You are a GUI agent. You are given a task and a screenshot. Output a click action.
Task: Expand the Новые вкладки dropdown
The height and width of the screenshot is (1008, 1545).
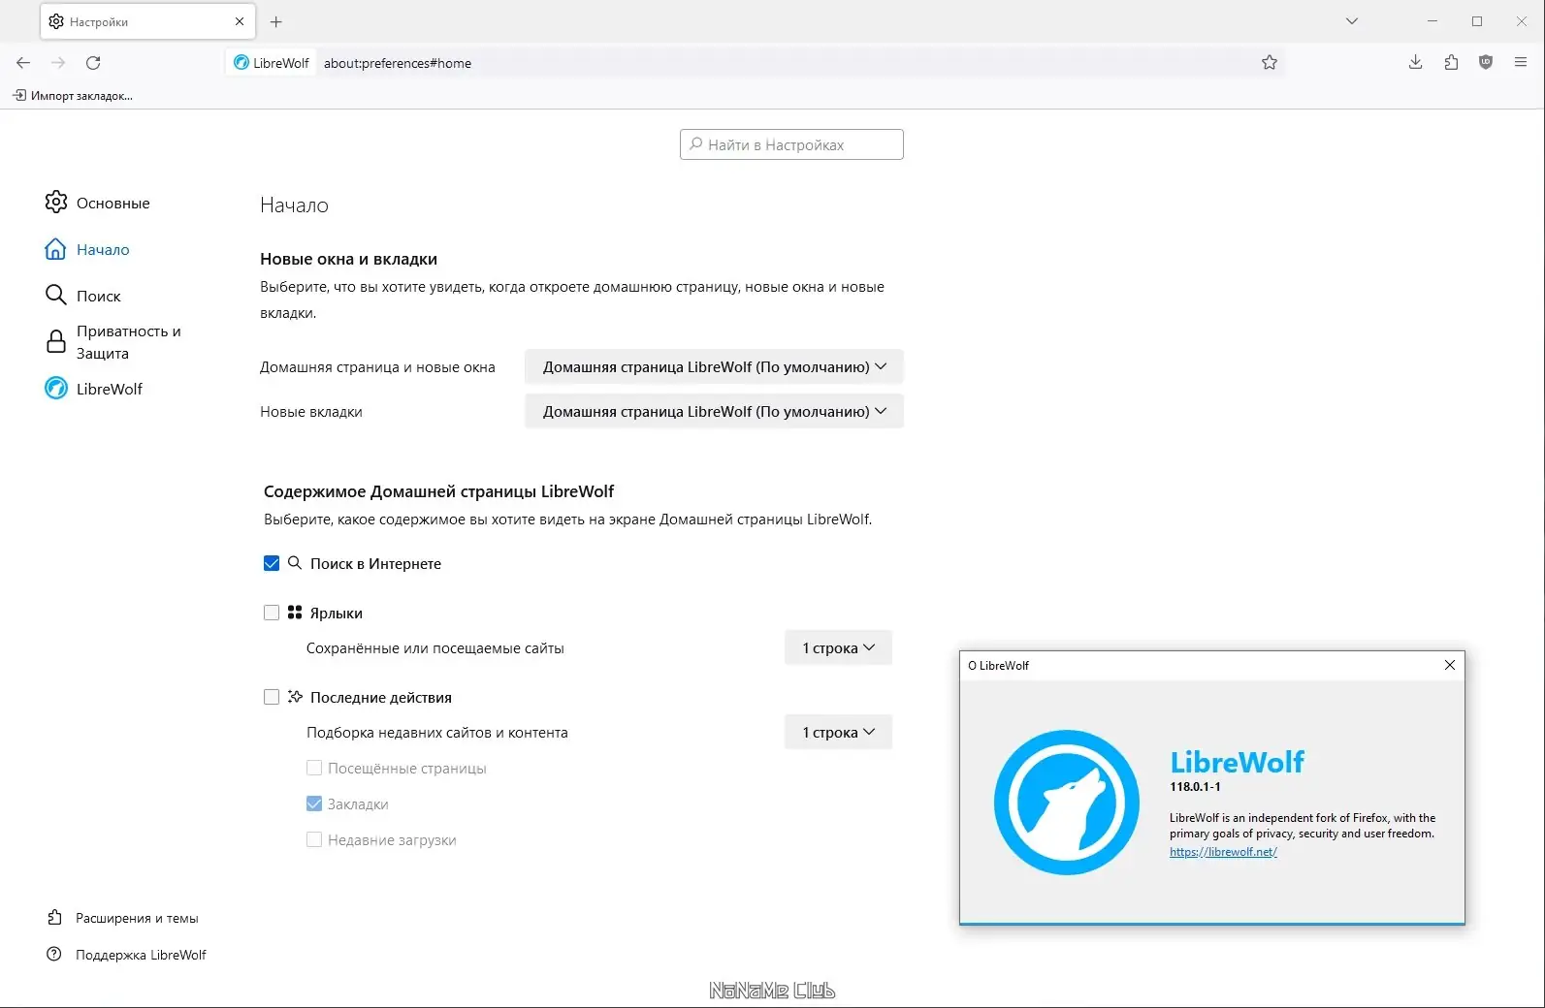(x=714, y=412)
